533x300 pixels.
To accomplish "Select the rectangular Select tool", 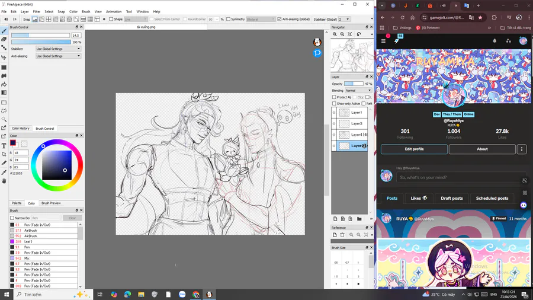I will [4, 103].
